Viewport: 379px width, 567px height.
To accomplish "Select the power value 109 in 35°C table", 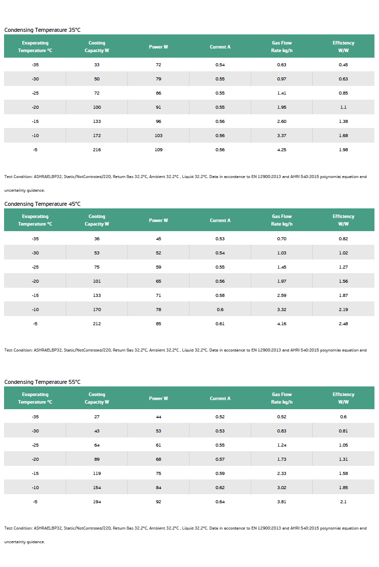I will [x=159, y=150].
